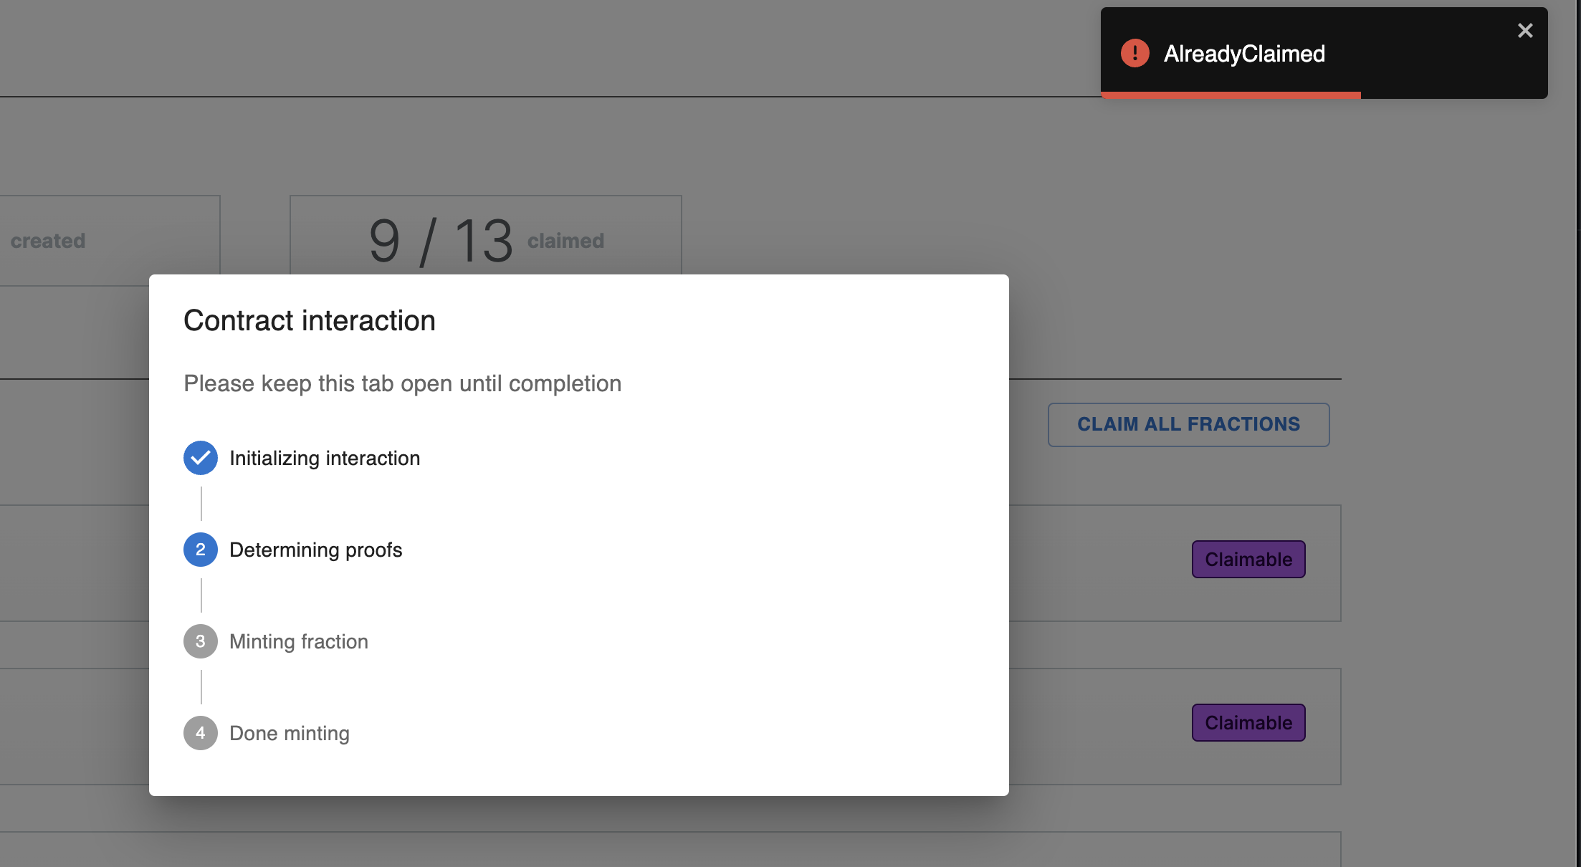Select the numbered circle for Determining proofs
The height and width of the screenshot is (867, 1581).
(x=200, y=550)
